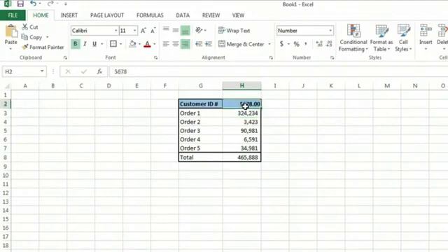This screenshot has height=252, width=448.
Task: Toggle Align Left horizontal alignment
Action: coord(166,44)
